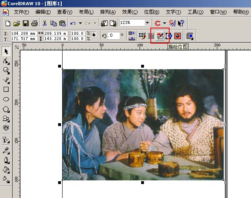This screenshot has width=251, height=198.
Task: Select the Fill bucket tool
Action: click(x=6, y=170)
